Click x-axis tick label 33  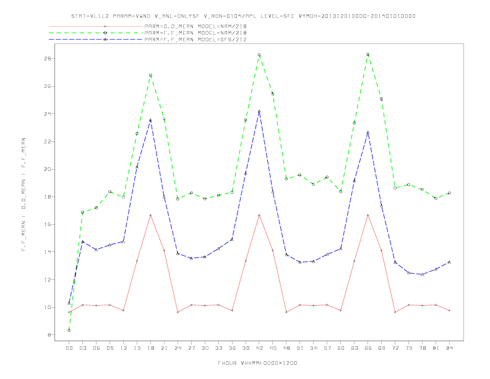(218, 348)
